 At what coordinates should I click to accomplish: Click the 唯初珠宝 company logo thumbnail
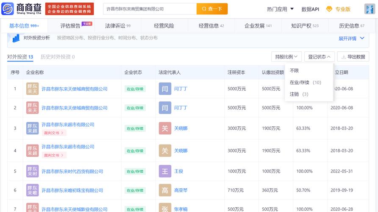tap(32, 190)
